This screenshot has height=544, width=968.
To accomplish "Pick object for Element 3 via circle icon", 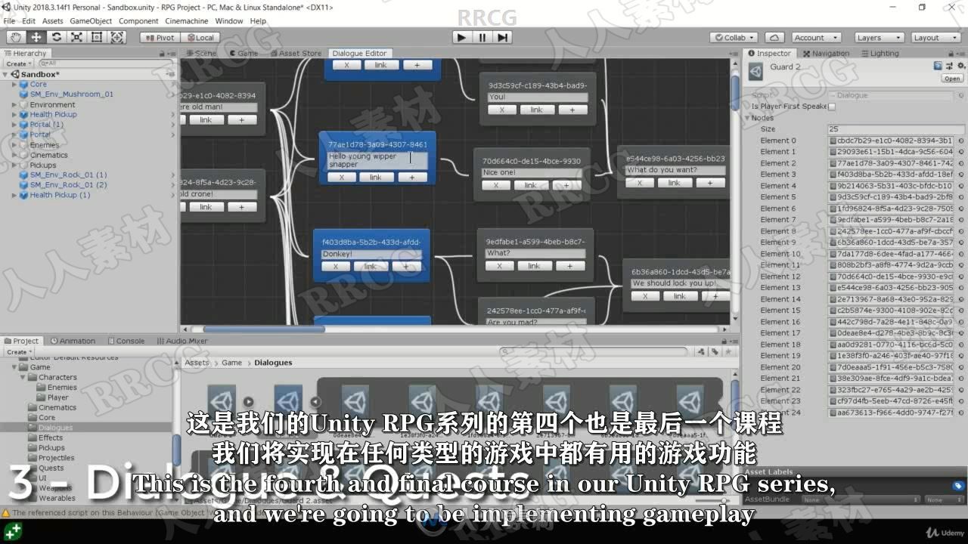I will pos(961,175).
